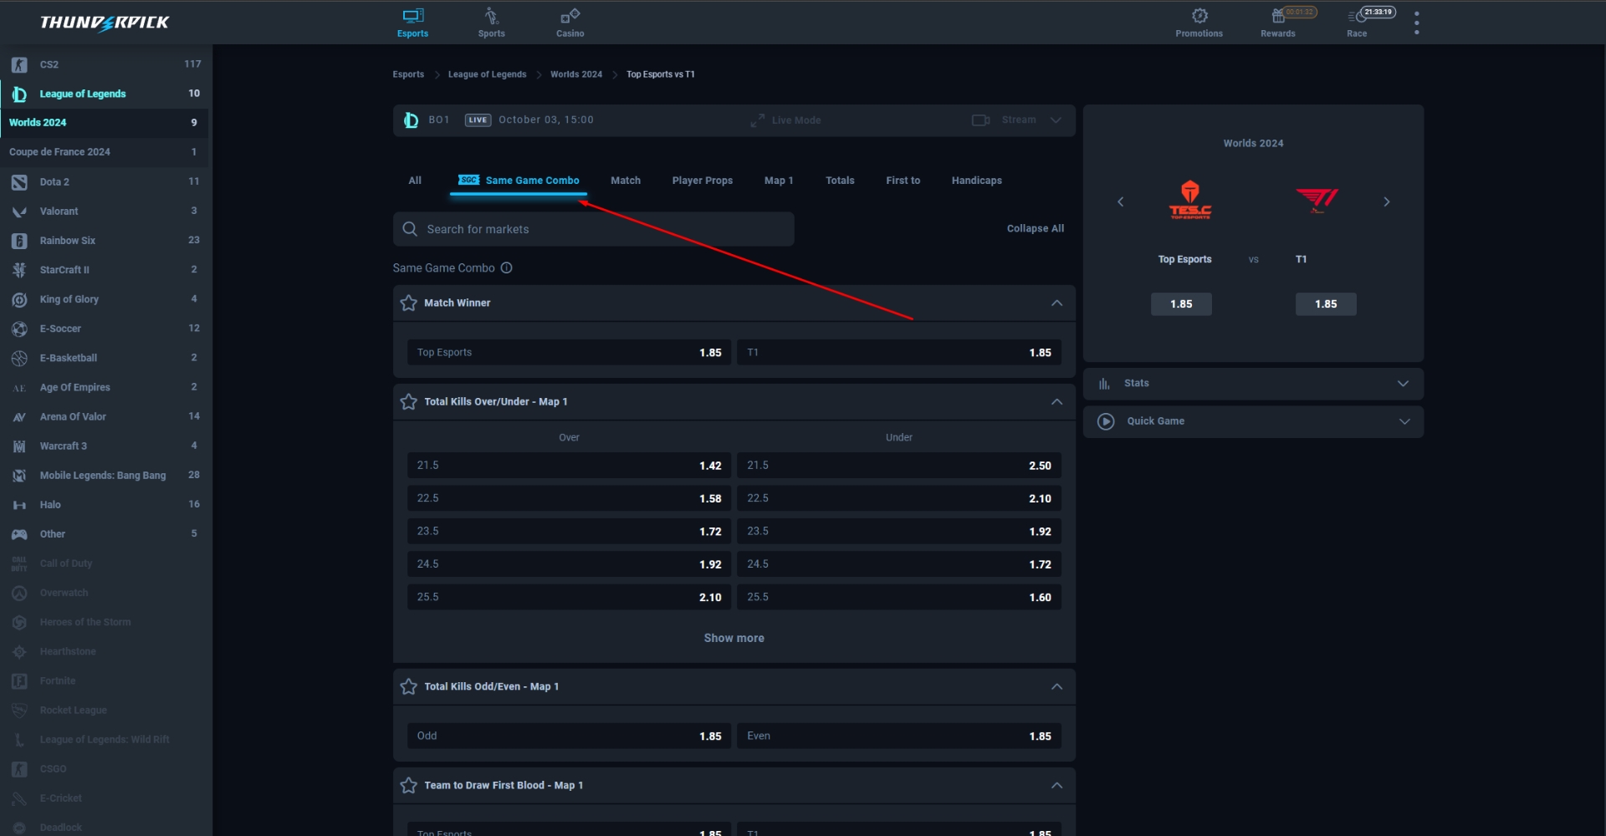Collapse Total Kills Over/Under market

coord(1056,402)
